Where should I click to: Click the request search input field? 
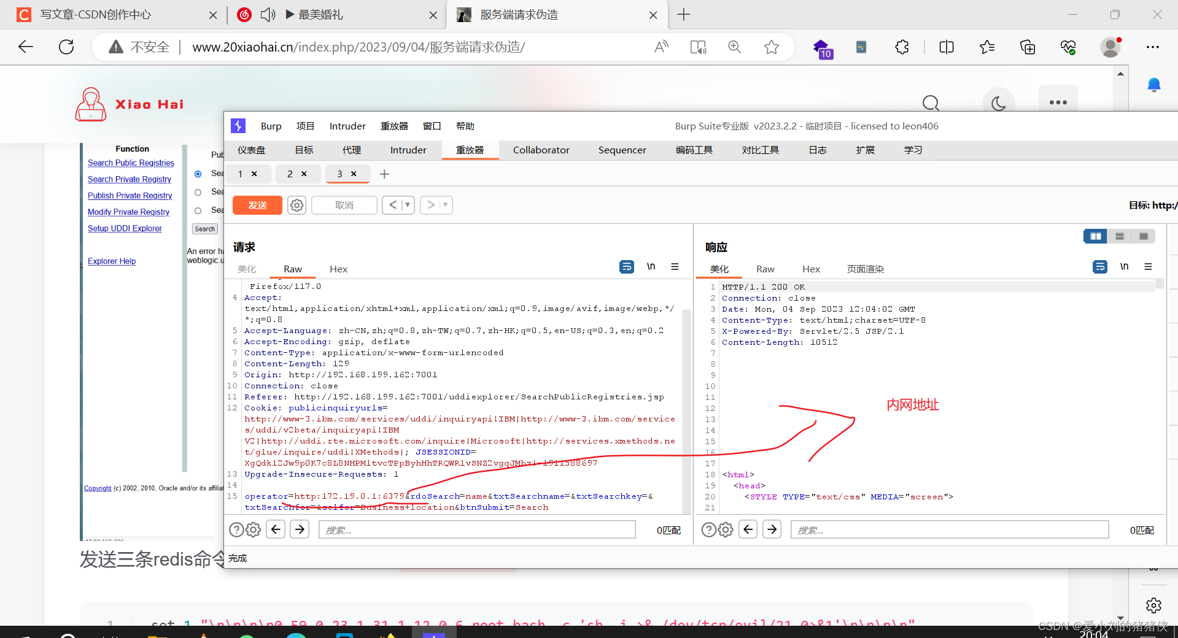click(x=477, y=529)
